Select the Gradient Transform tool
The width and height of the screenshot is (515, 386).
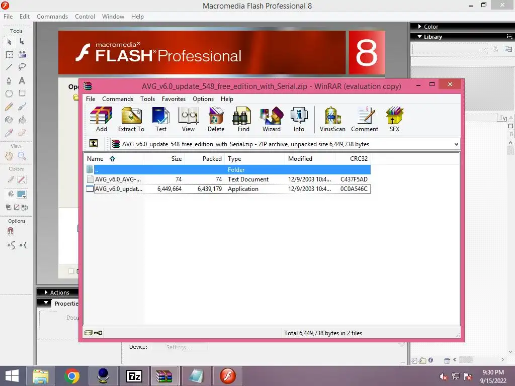(x=22, y=54)
